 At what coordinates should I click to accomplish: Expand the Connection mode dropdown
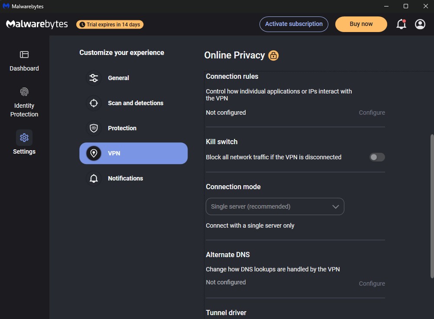[275, 206]
